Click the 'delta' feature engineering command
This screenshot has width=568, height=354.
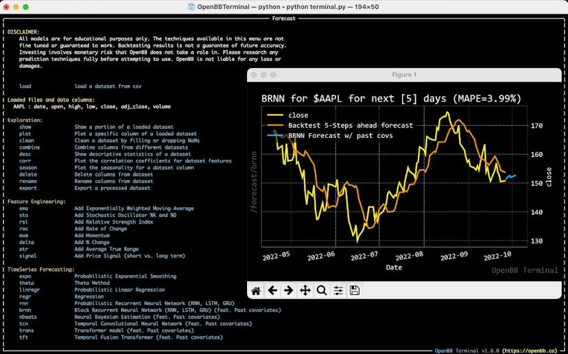point(27,242)
